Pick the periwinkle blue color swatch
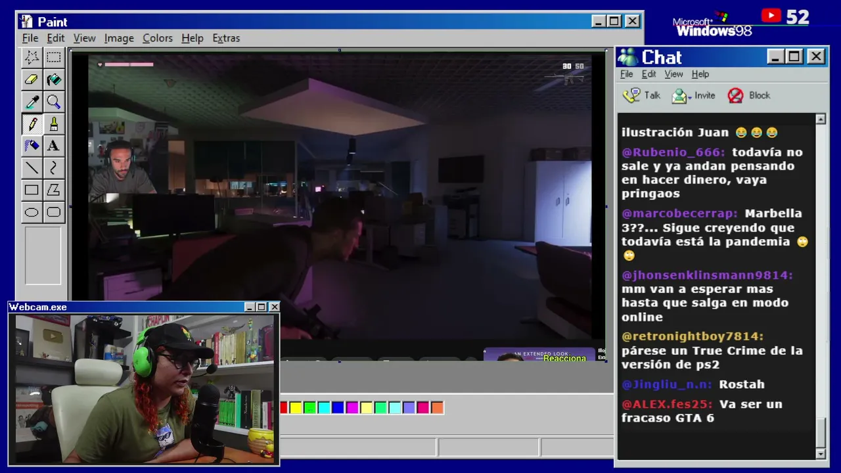The width and height of the screenshot is (841, 473). point(409,408)
